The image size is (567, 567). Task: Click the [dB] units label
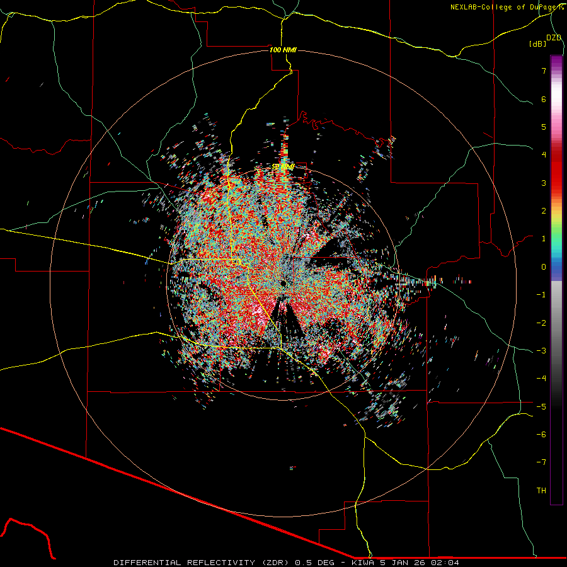pyautogui.click(x=537, y=43)
